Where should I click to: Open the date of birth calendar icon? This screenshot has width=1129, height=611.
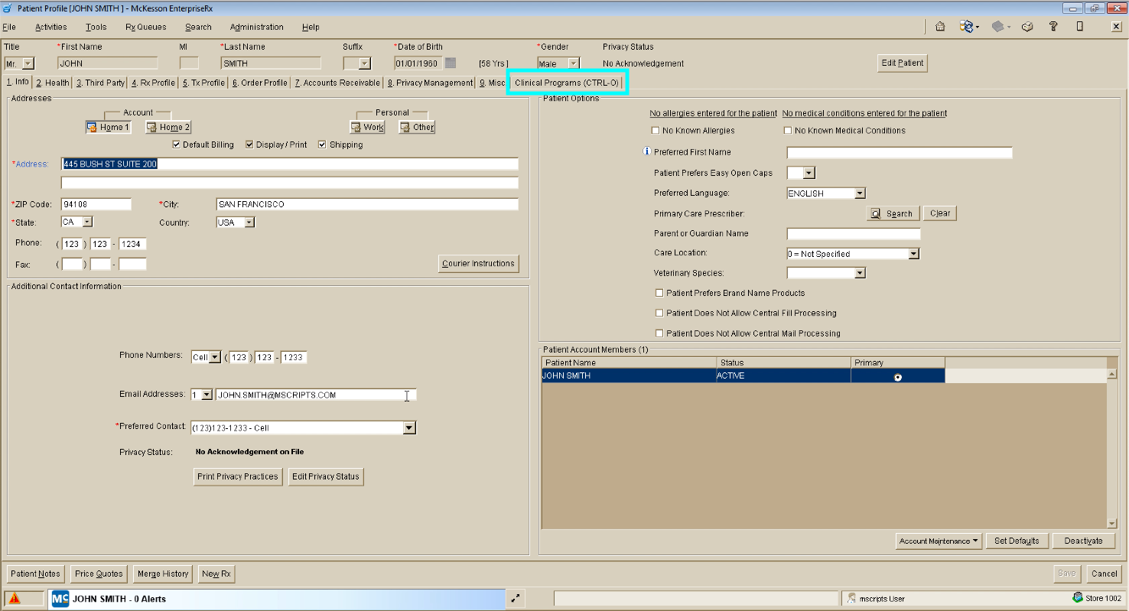click(451, 63)
